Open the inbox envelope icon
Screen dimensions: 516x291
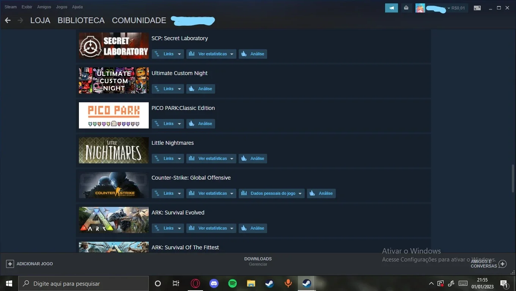406,8
